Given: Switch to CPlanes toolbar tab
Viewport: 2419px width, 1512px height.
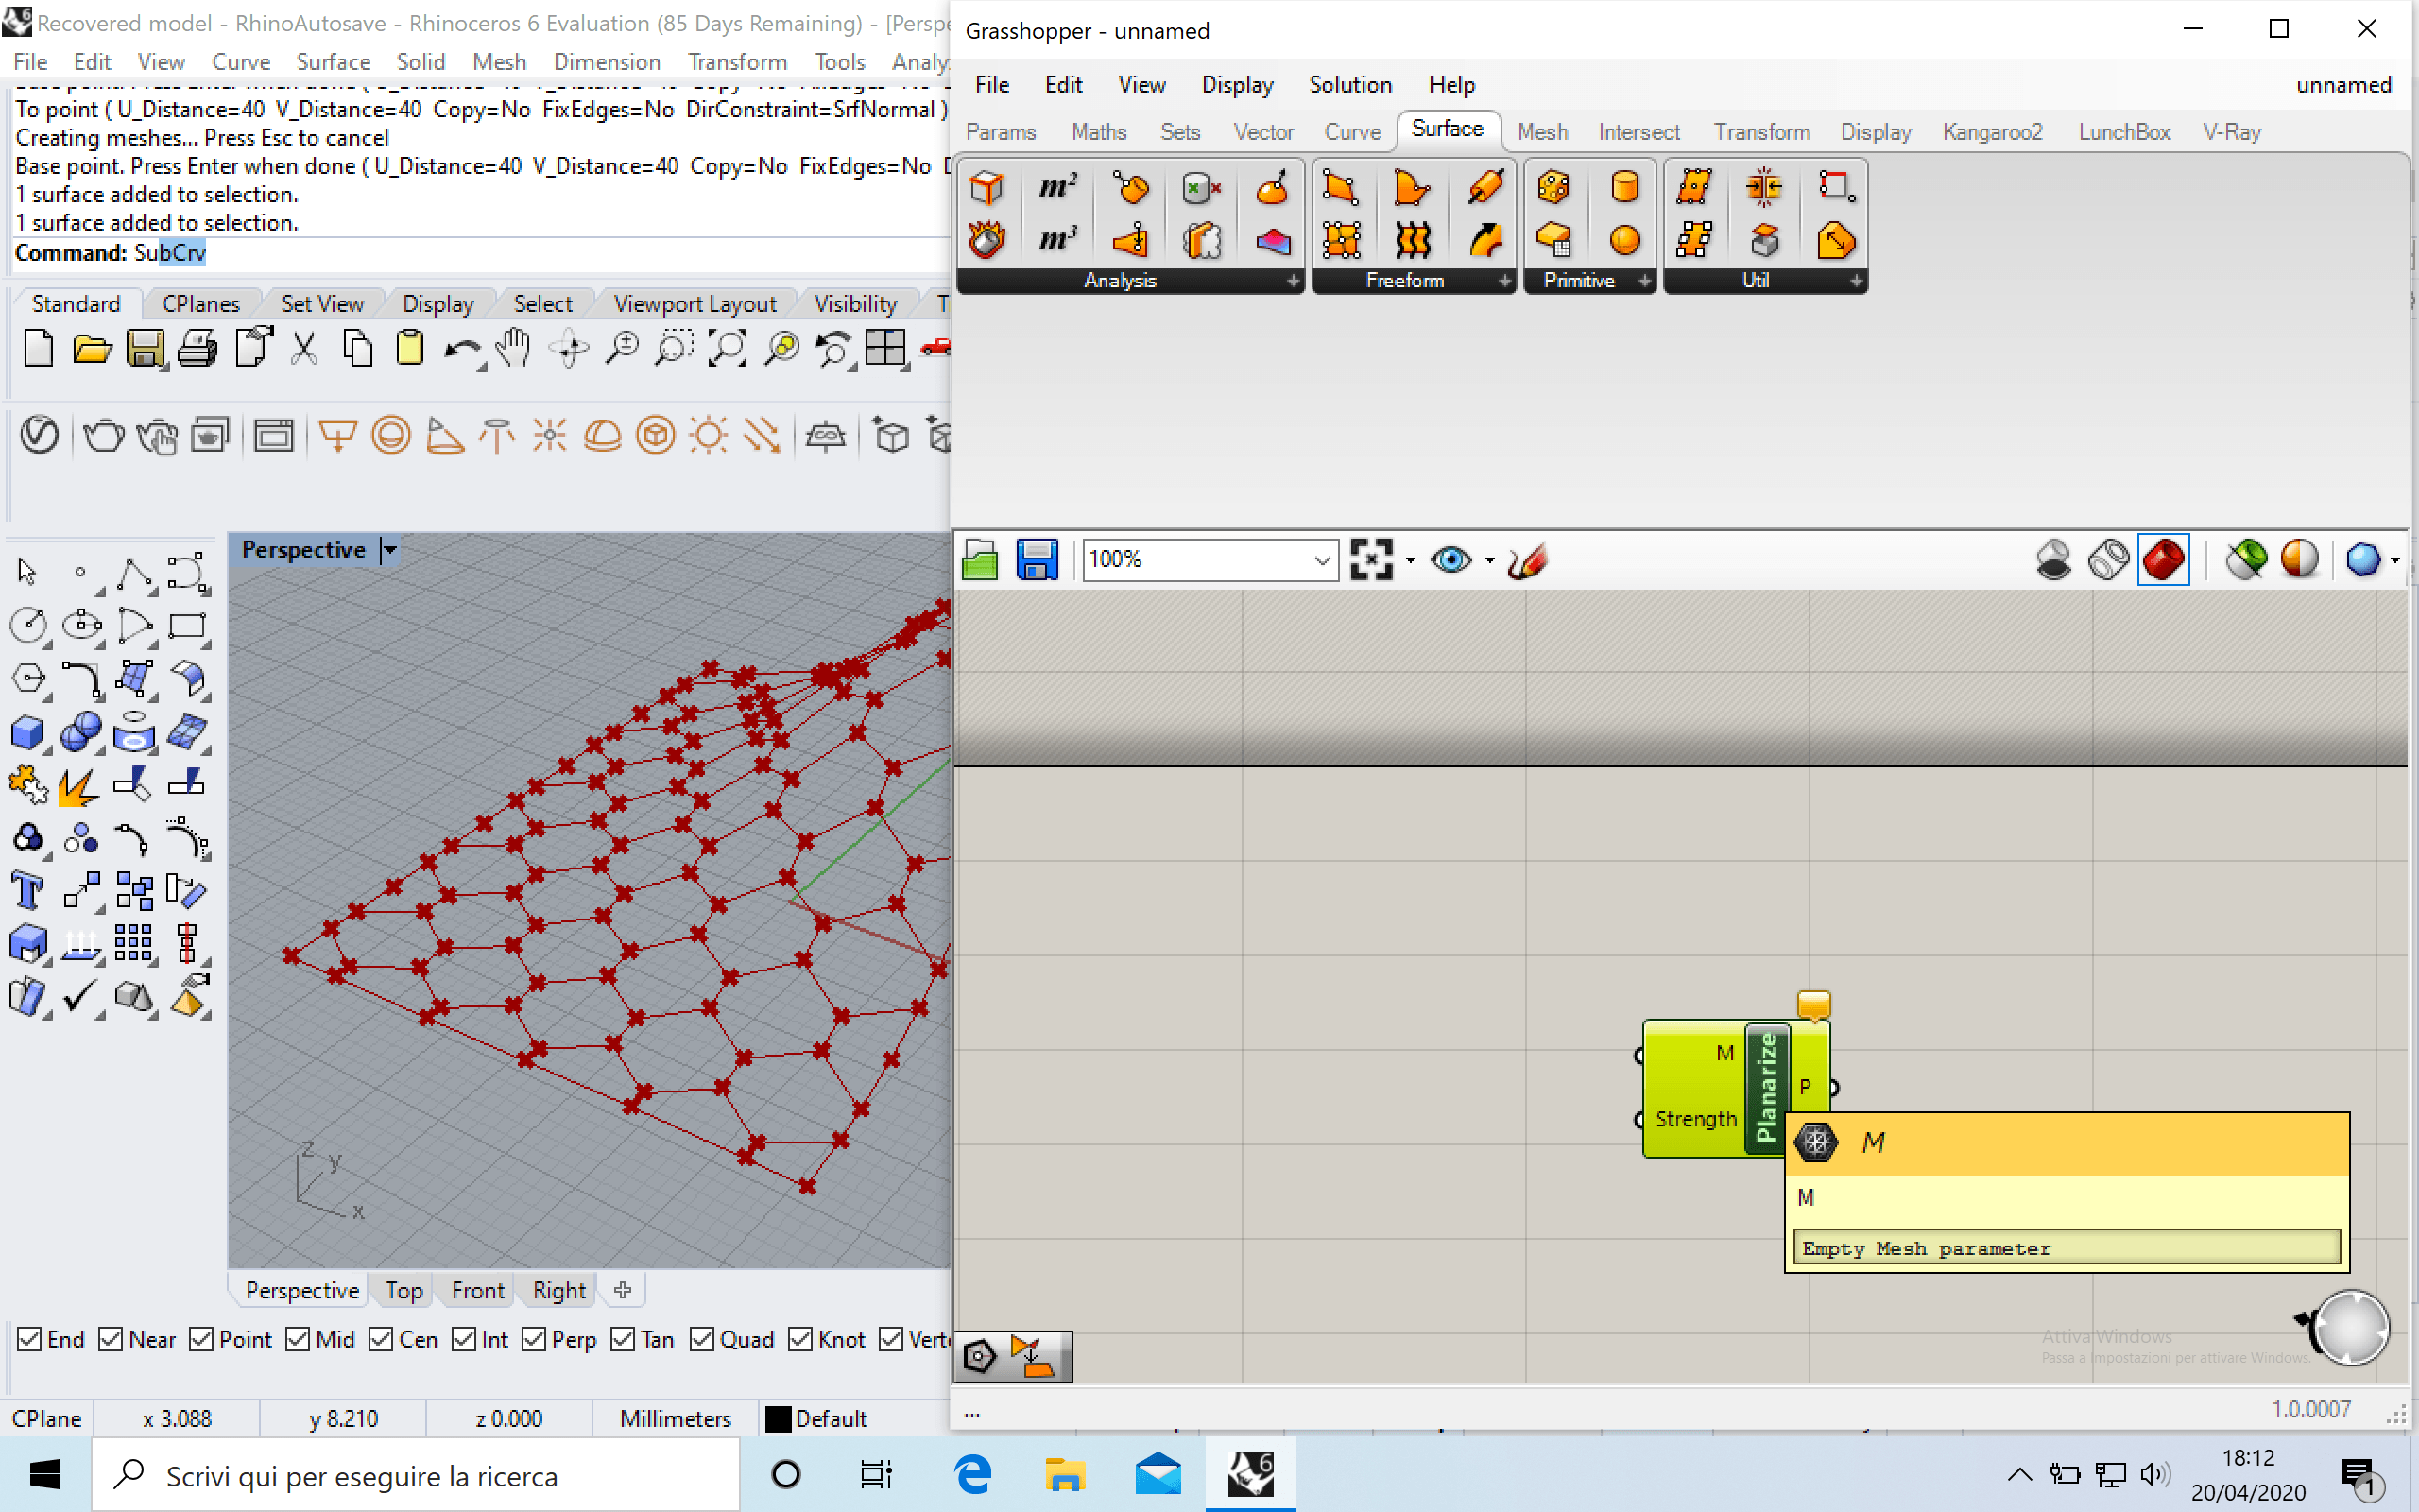Looking at the screenshot, I should (200, 303).
